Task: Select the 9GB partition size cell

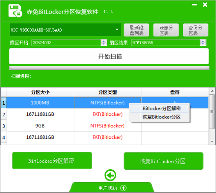Action: [40, 126]
